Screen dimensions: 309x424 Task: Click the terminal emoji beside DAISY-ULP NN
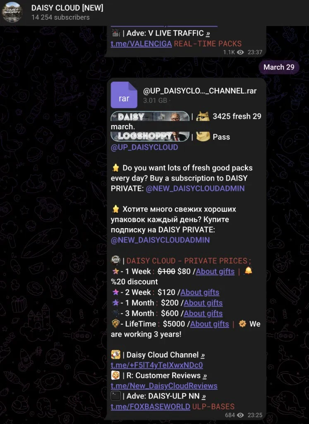[x=115, y=396]
